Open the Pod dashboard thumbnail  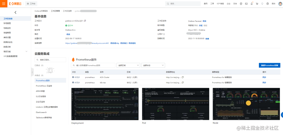pos(176,104)
